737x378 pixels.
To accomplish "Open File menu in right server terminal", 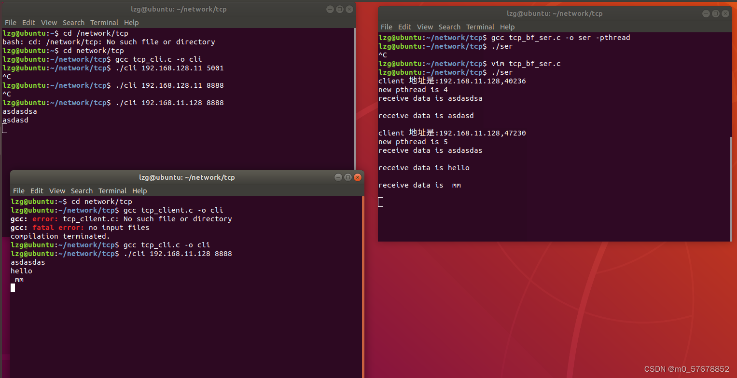I will pos(387,27).
